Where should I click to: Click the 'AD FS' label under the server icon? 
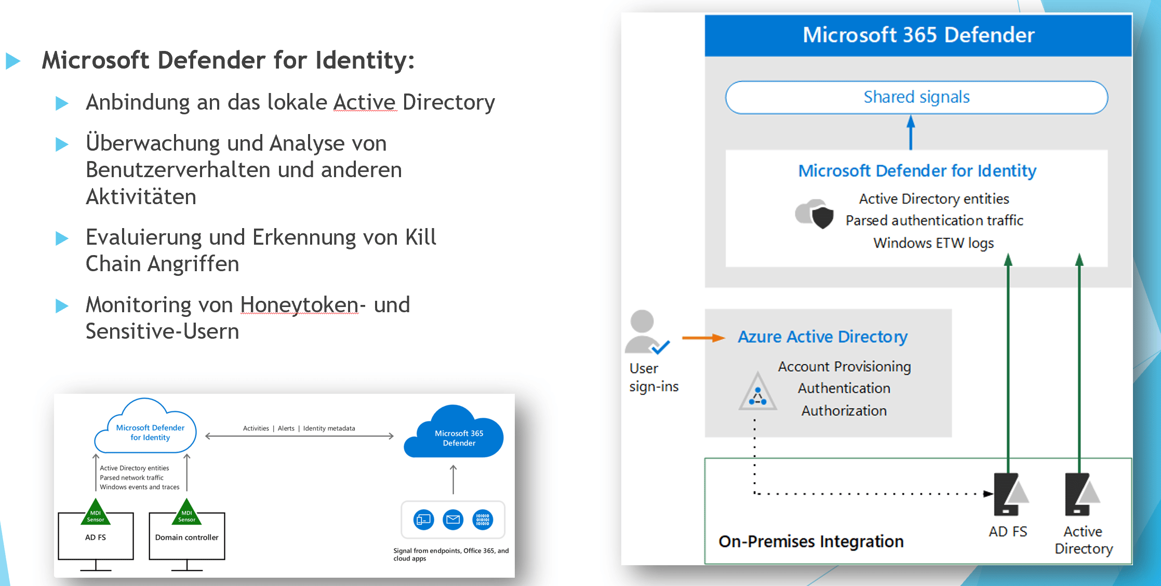(1008, 532)
